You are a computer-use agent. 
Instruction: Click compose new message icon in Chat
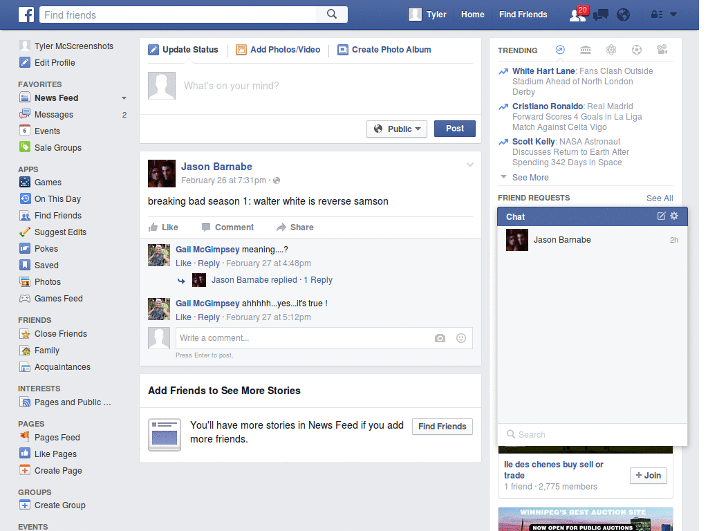click(x=661, y=216)
